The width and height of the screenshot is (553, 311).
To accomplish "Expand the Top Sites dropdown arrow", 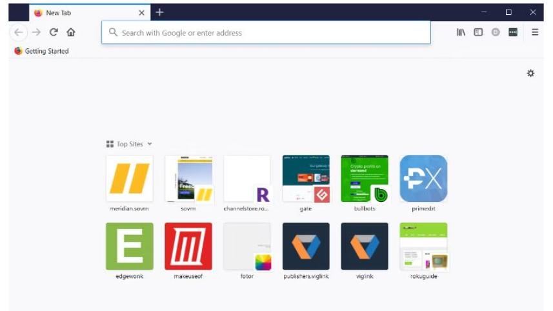I will [150, 144].
